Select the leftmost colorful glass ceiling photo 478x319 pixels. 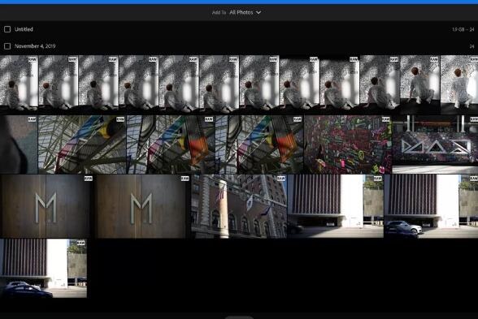pyautogui.click(x=81, y=144)
